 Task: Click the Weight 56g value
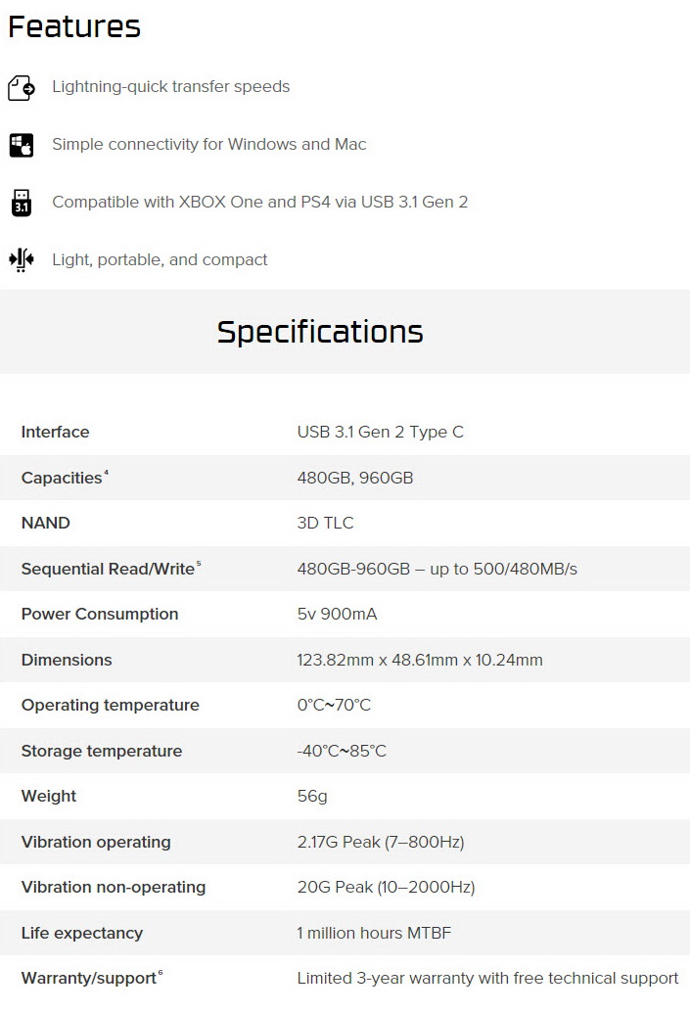pyautogui.click(x=312, y=796)
